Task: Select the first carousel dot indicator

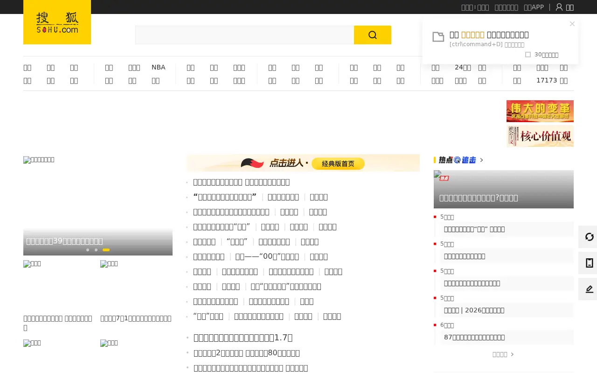Action: [88, 250]
